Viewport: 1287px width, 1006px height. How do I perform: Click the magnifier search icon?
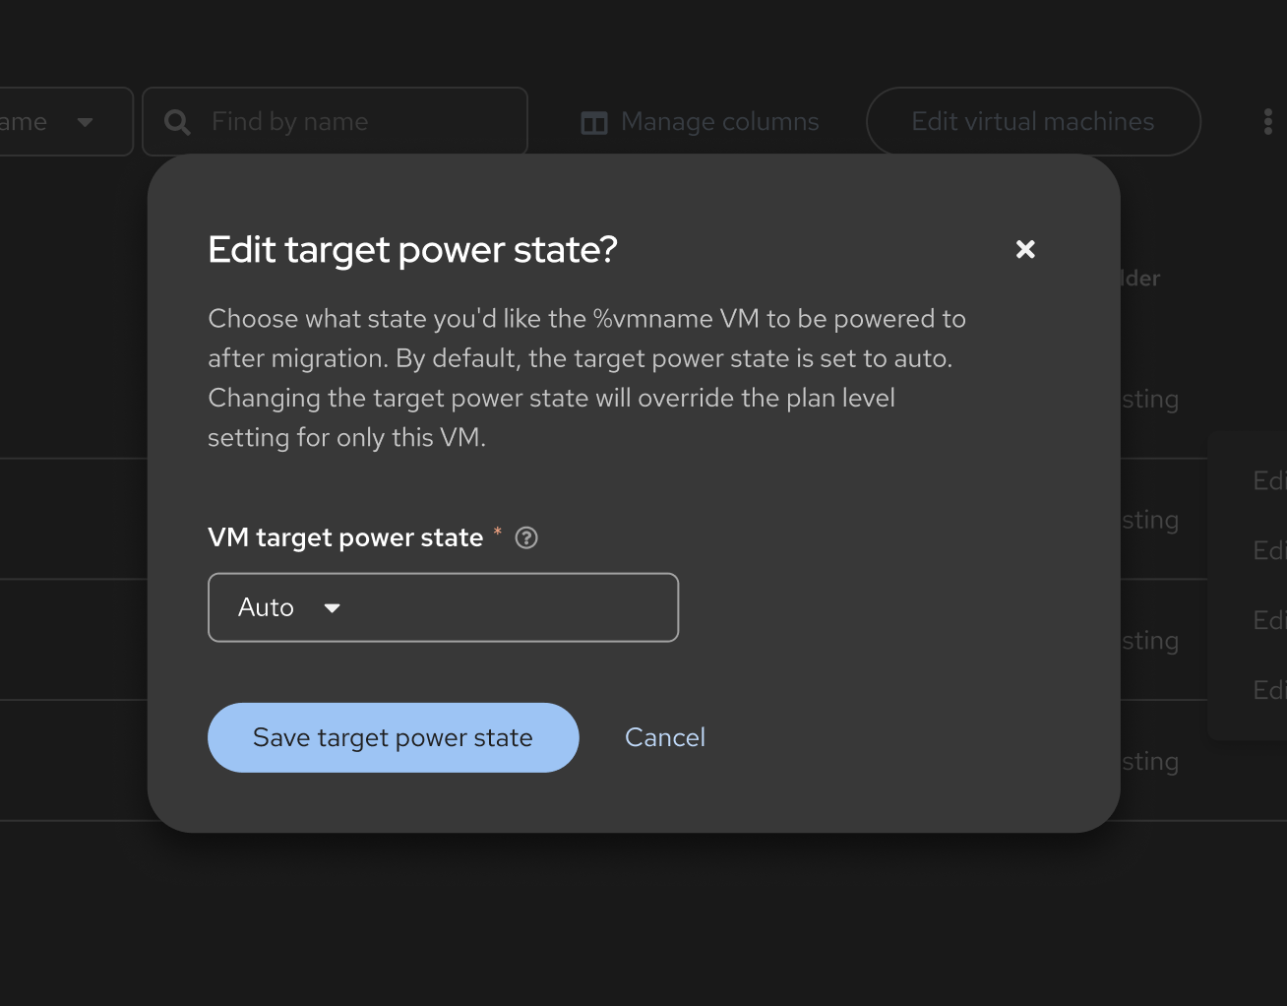[177, 122]
